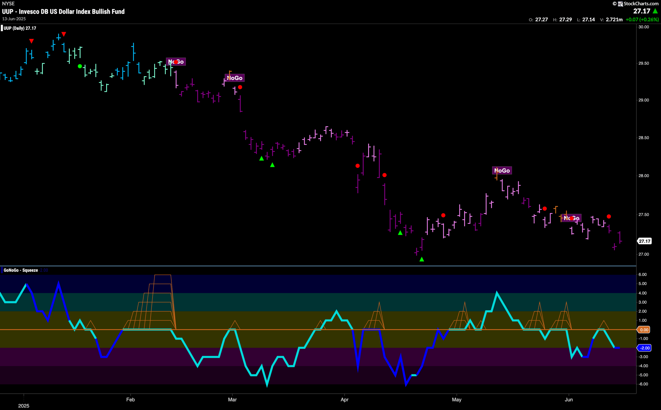Click the May label on the time axis

tap(457, 400)
